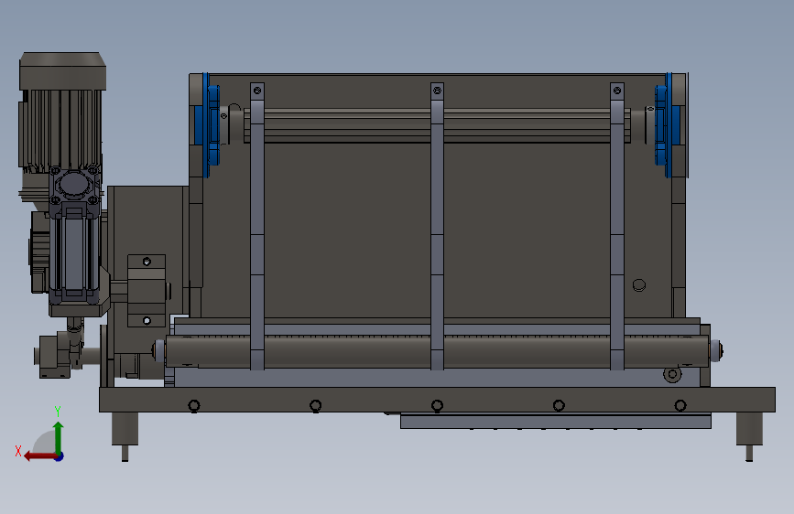Select the slide rail beneath the base plate
Screen dimensions: 794x514
[556, 421]
